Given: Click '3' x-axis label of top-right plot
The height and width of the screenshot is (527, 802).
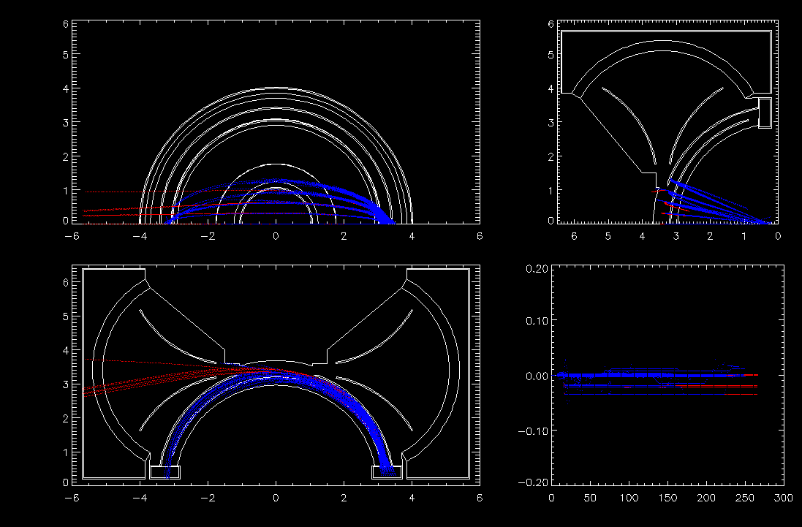Looking at the screenshot, I should 676,236.
